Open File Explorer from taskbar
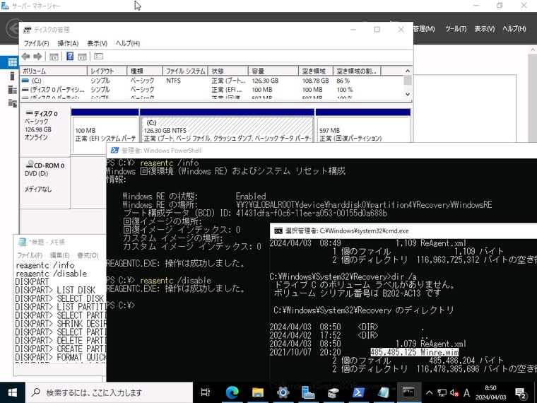The height and width of the screenshot is (403, 537). point(257,392)
